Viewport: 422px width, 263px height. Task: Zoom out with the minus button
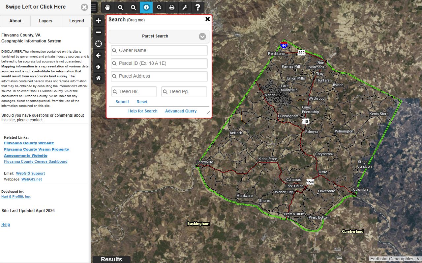coord(99,32)
